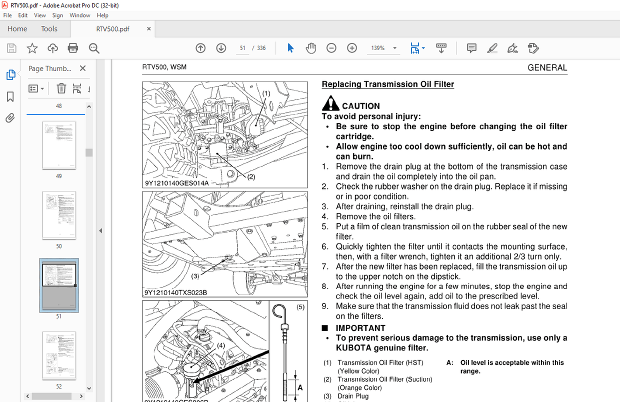Switch to the Bookmarks panel
The width and height of the screenshot is (620, 402).
[11, 96]
